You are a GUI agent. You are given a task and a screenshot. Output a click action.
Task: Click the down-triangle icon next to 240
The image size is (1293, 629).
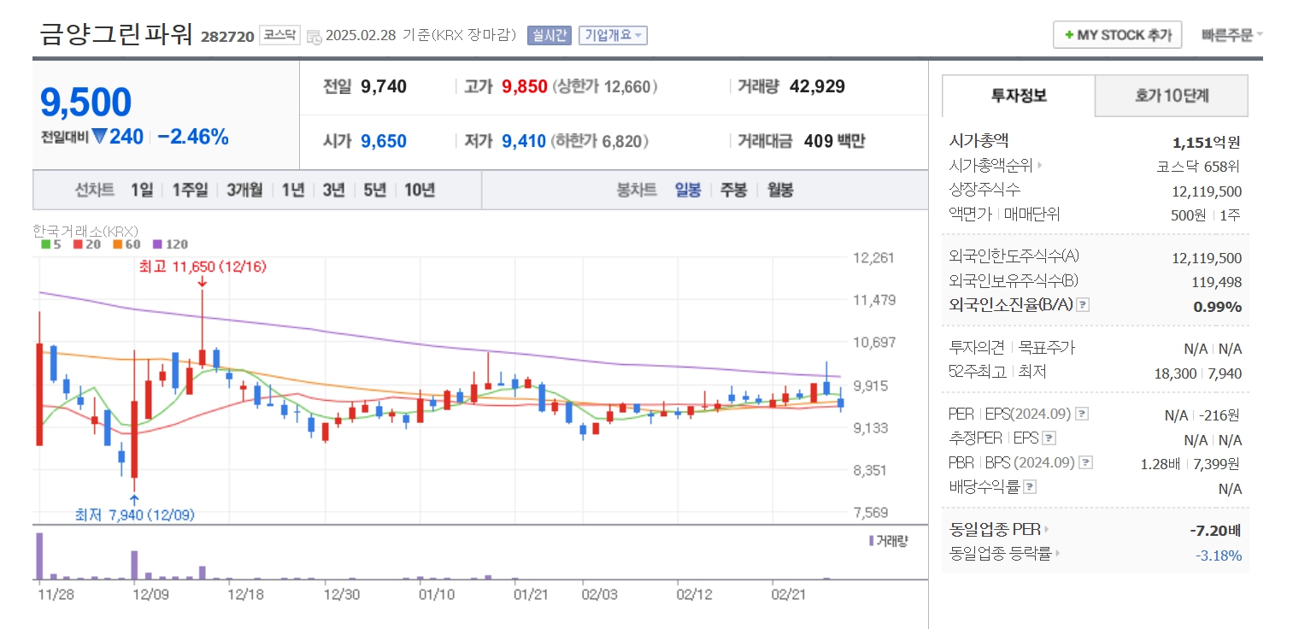tap(99, 136)
